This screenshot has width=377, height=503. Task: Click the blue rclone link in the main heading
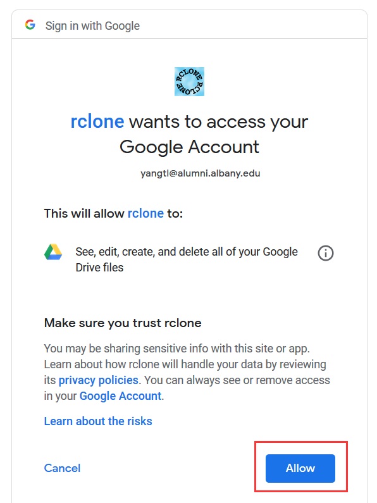97,121
